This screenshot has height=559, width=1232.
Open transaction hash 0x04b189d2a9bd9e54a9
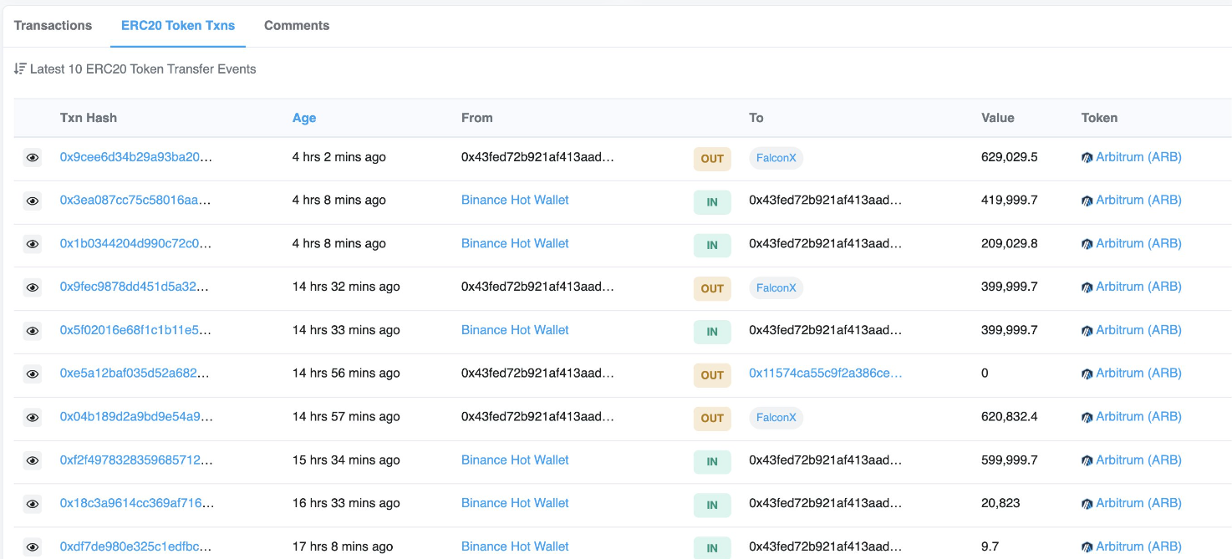point(136,416)
